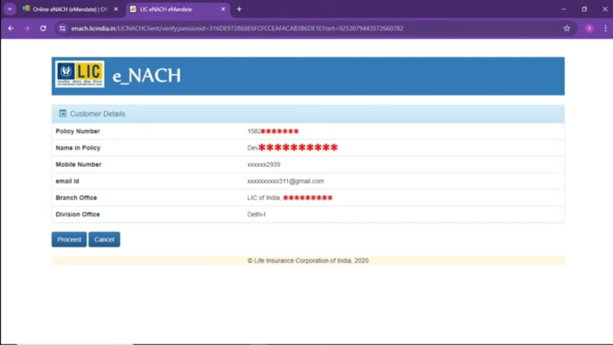Click the Mobile Number label
613x345 pixels.
[x=78, y=164]
